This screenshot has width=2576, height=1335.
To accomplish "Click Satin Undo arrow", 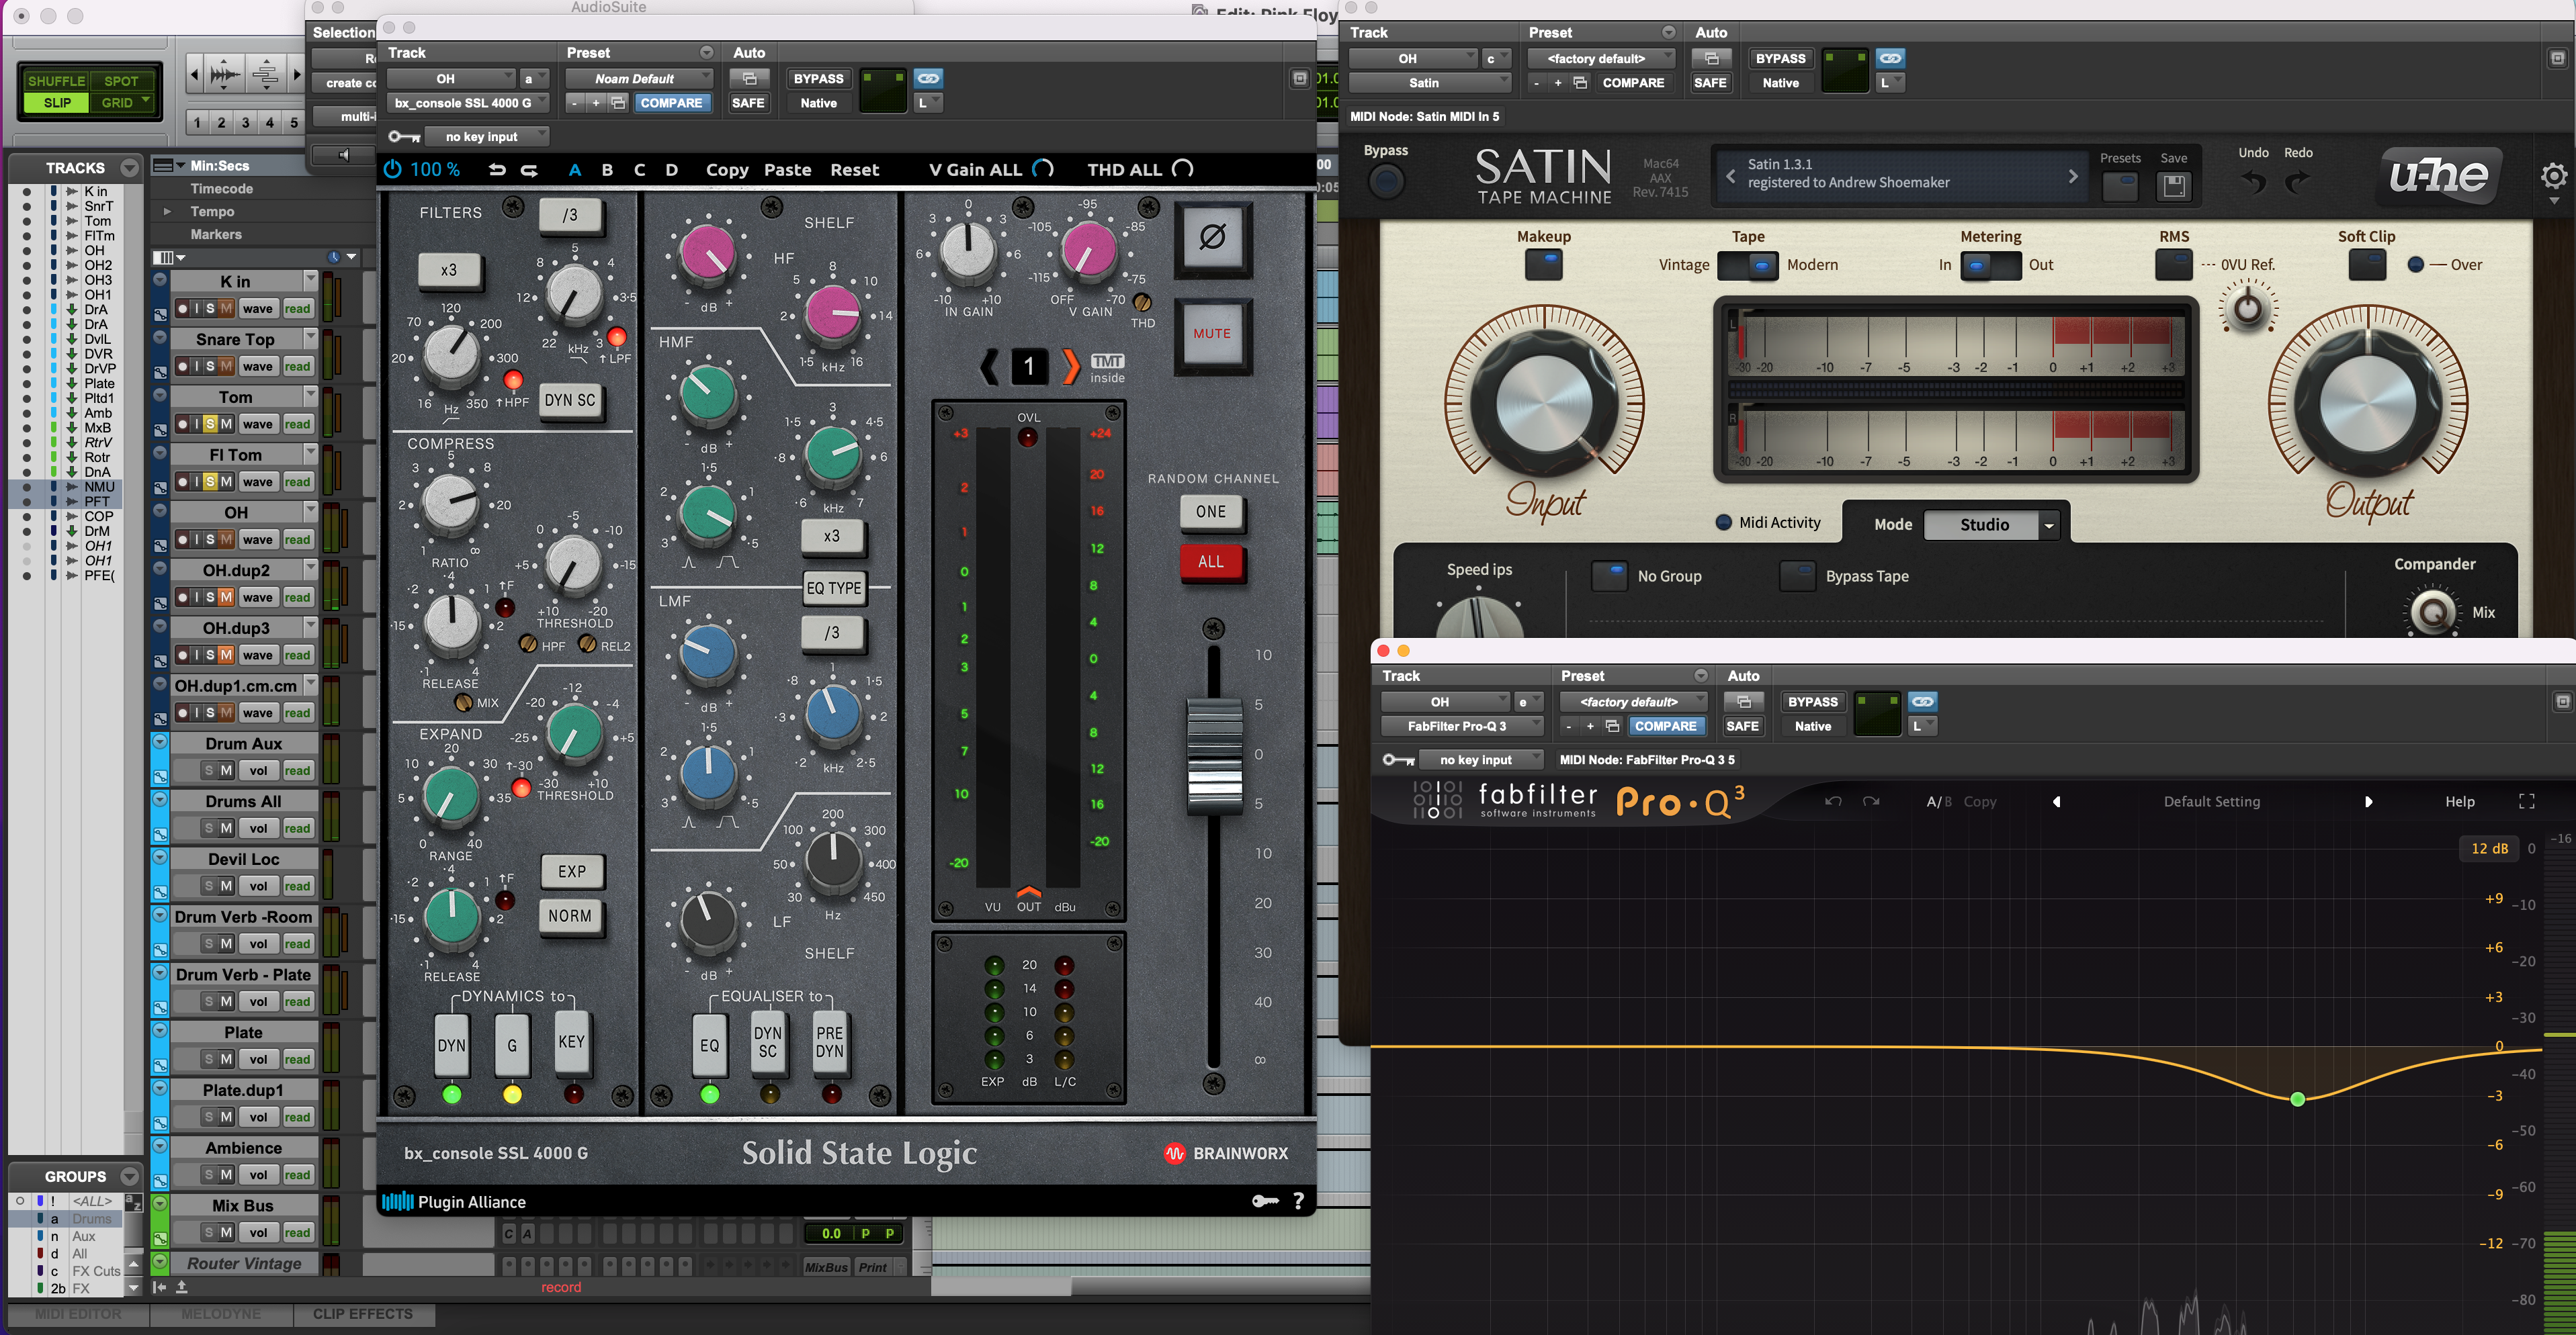I will point(2253,182).
